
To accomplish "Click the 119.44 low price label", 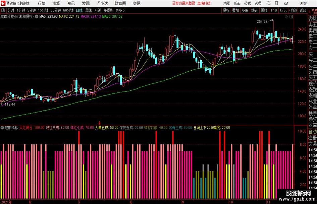I will 10,105.
